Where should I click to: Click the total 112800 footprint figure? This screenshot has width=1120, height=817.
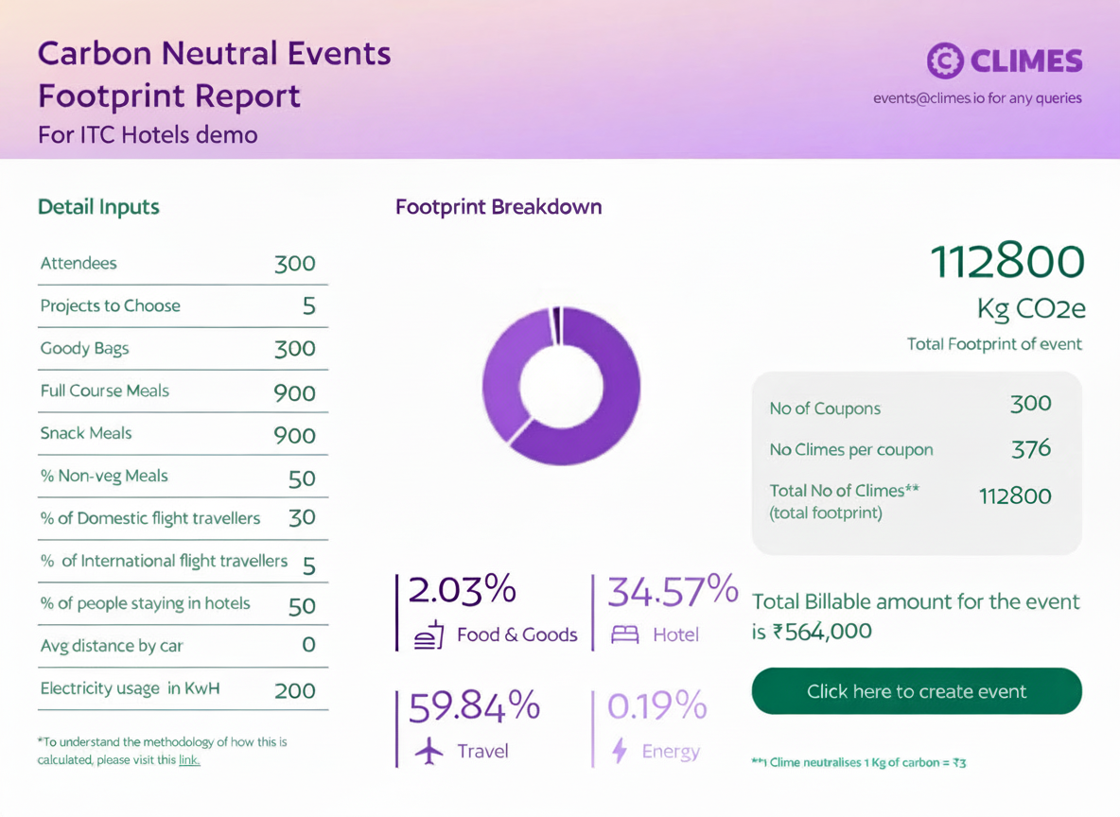1007,261
